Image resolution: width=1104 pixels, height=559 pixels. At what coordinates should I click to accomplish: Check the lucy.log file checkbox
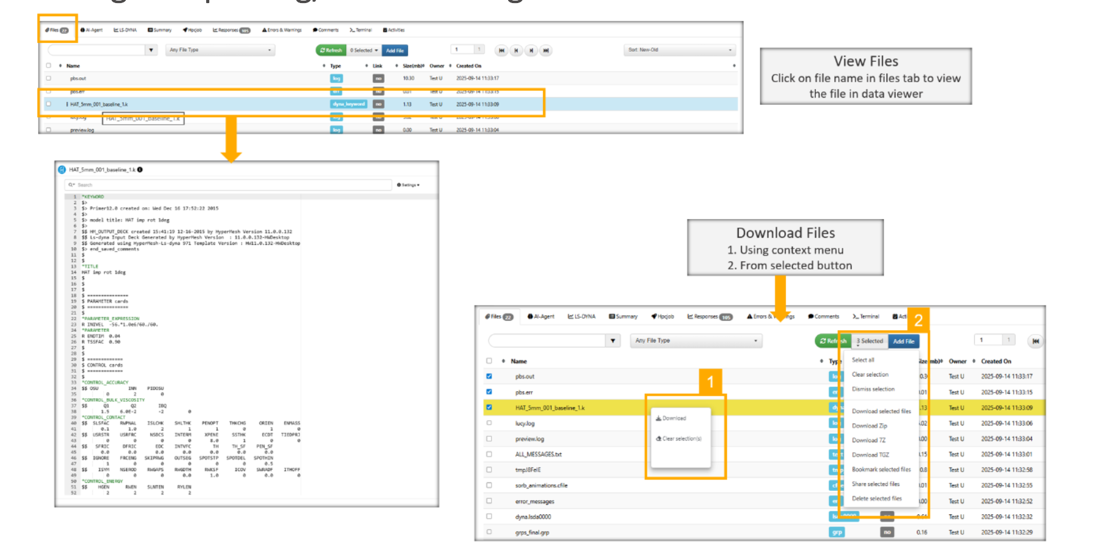point(489,423)
